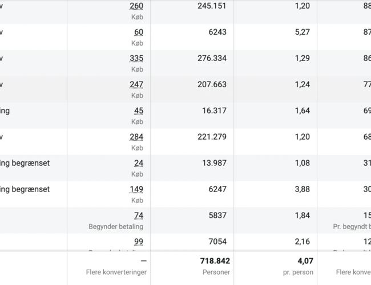
Task: Select the underlined result value 149
Action: (x=136, y=190)
